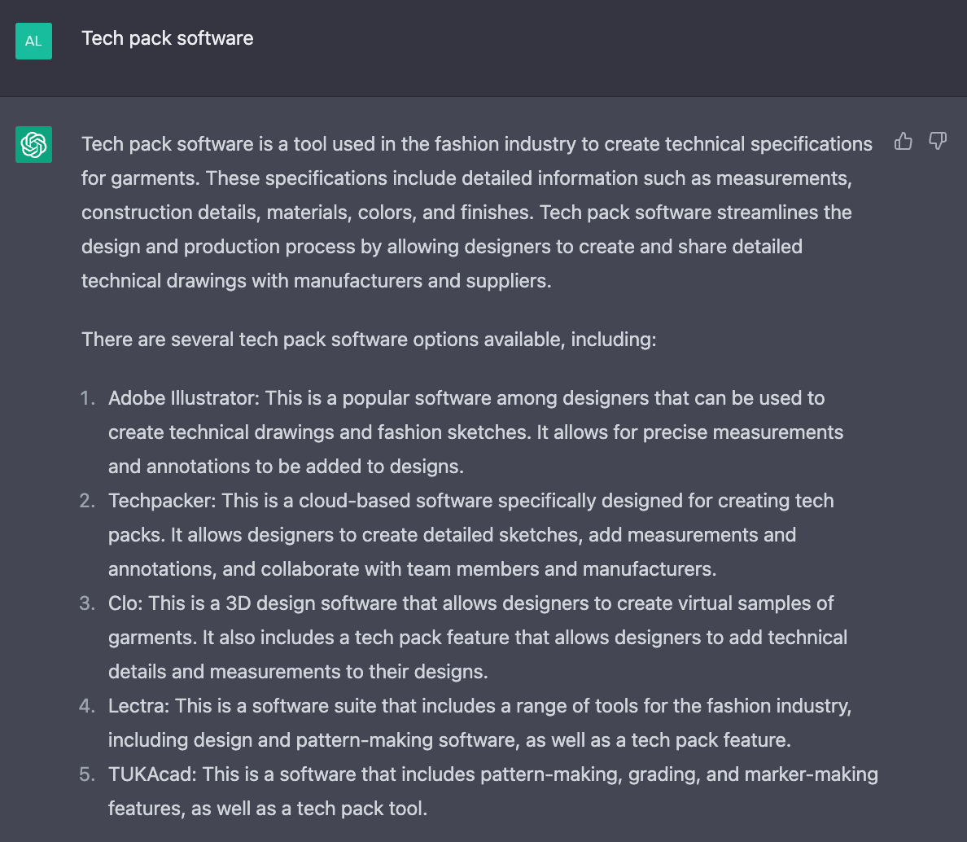
Task: Click the green AL user avatar
Action: coord(33,41)
